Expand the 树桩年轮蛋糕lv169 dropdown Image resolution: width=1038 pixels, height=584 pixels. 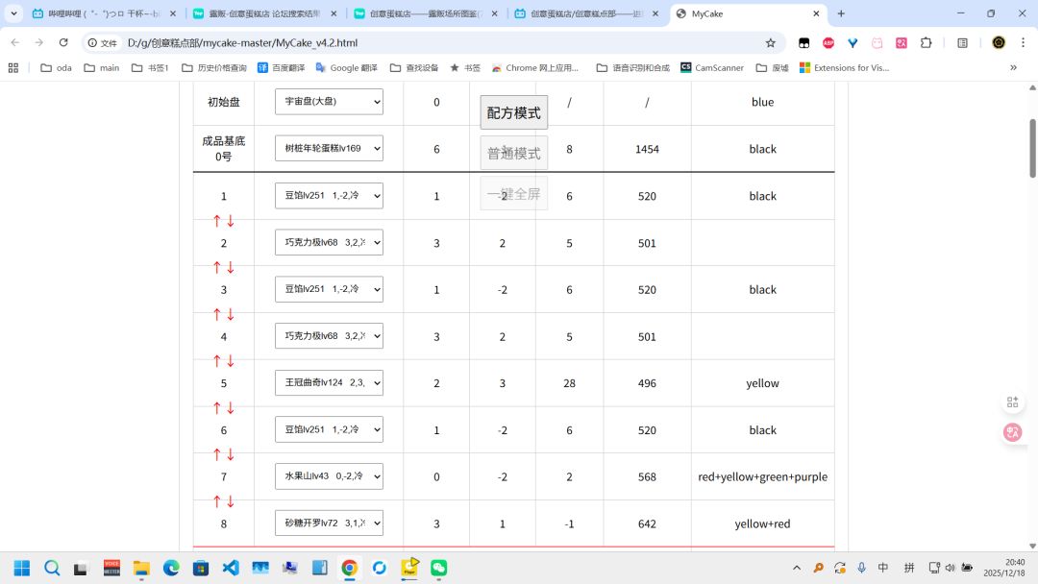tap(329, 149)
